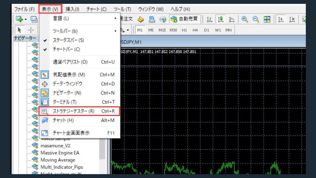Click the USDJPY,M1 chart title bar
Image resolution: width=316 pixels, height=178 pixels.
(213, 42)
